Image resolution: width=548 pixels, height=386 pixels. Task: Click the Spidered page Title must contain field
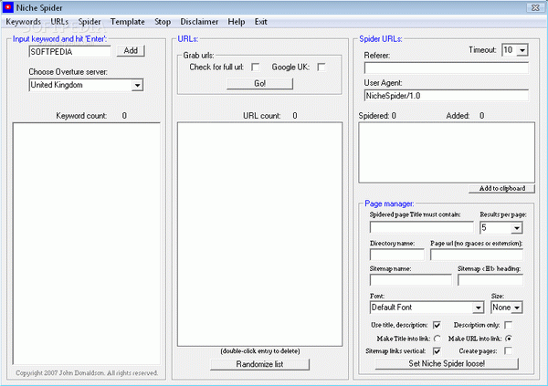421,227
